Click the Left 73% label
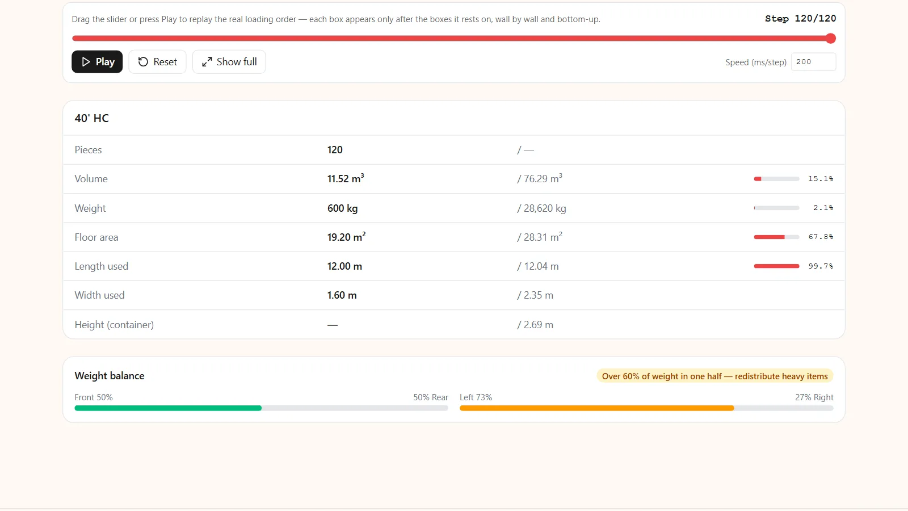Screen dimensions: 908x511 (x=476, y=397)
